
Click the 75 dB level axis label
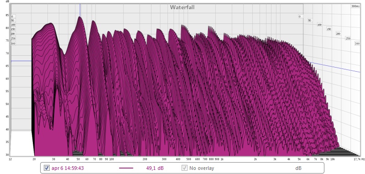7,41
